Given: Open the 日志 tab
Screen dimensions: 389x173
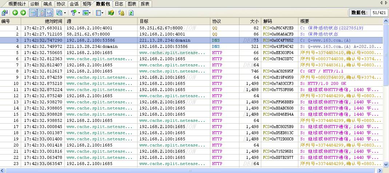Looking at the screenshot, I should pyautogui.click(x=119, y=4).
